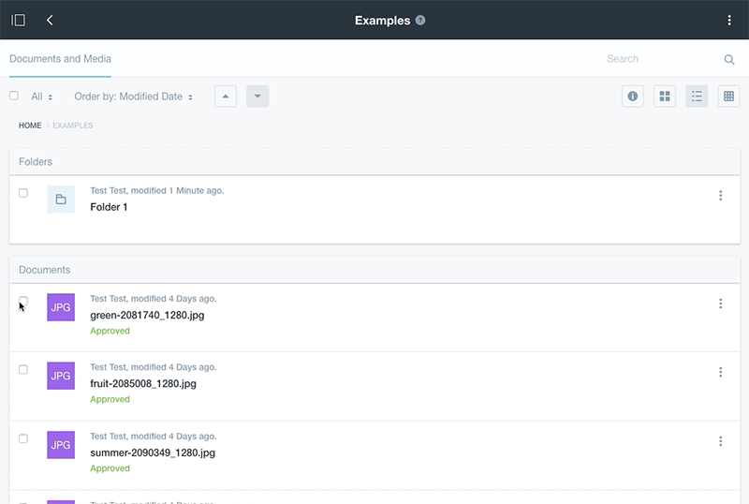
Task: Go to HOME in breadcrumb
Action: [30, 126]
